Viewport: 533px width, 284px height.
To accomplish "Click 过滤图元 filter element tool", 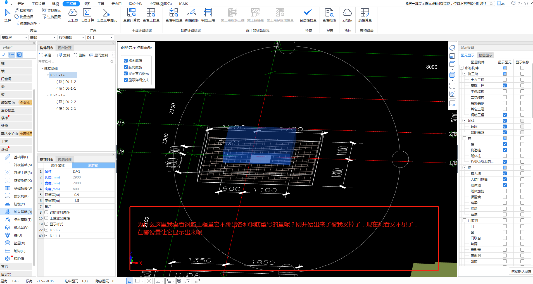I will 51,17.
